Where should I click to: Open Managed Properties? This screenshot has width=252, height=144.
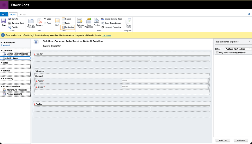[x=111, y=27]
